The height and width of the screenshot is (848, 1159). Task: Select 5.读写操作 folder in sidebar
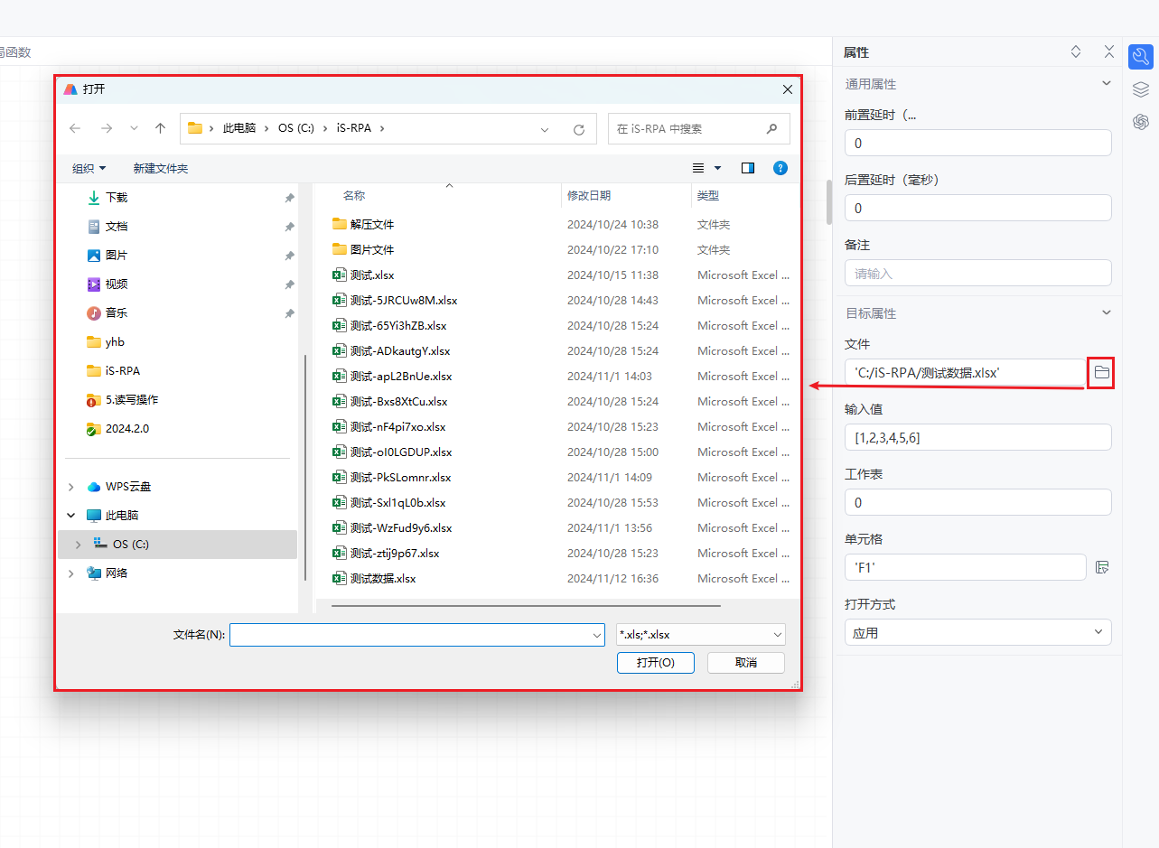[x=122, y=399]
